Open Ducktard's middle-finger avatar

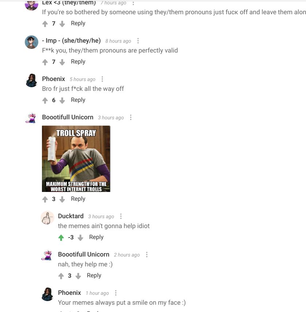pyautogui.click(x=47, y=218)
